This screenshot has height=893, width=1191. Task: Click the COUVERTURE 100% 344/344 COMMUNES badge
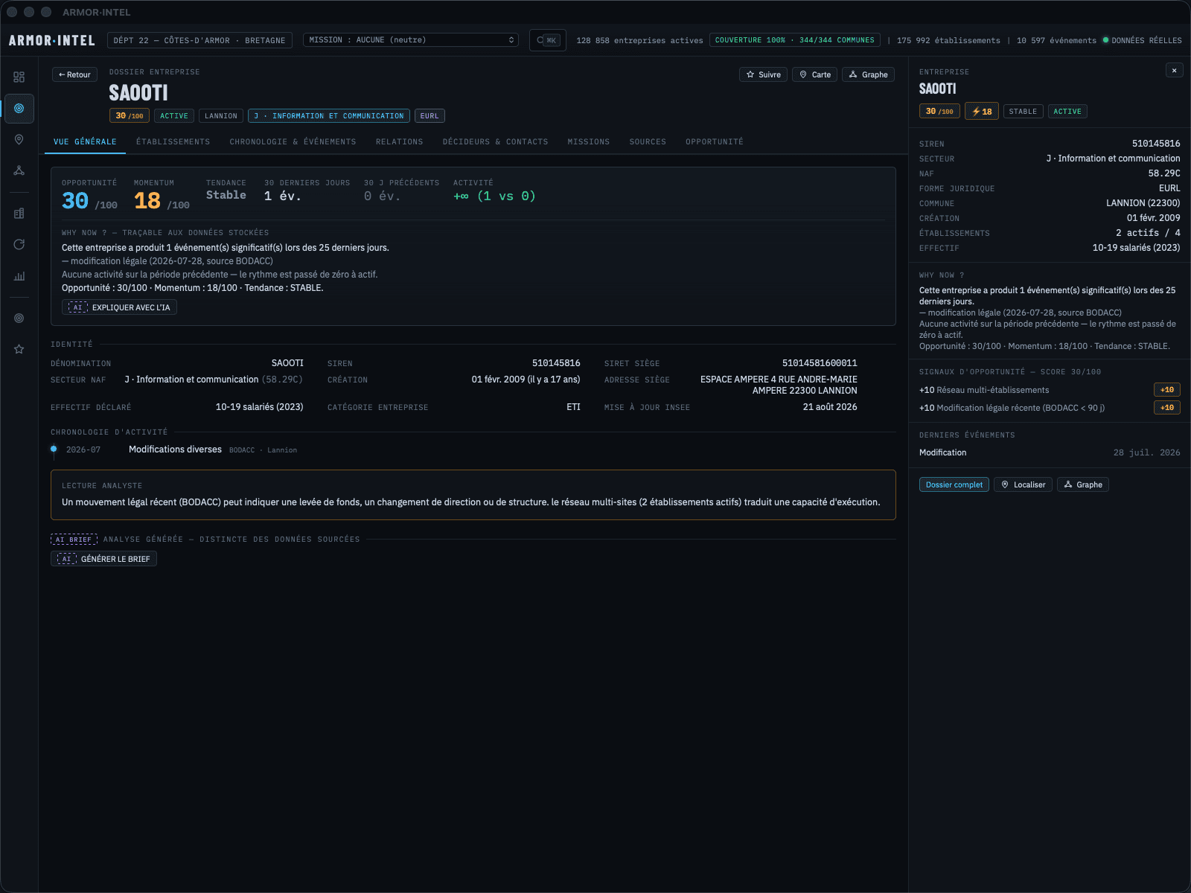(x=794, y=40)
